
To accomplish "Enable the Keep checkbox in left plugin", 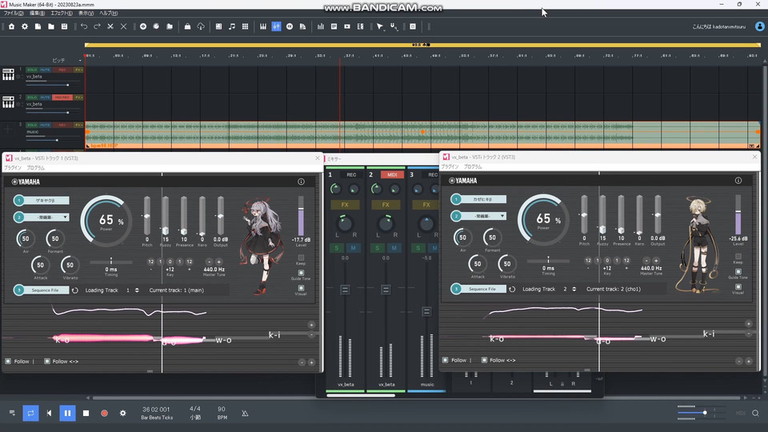I will [x=301, y=257].
